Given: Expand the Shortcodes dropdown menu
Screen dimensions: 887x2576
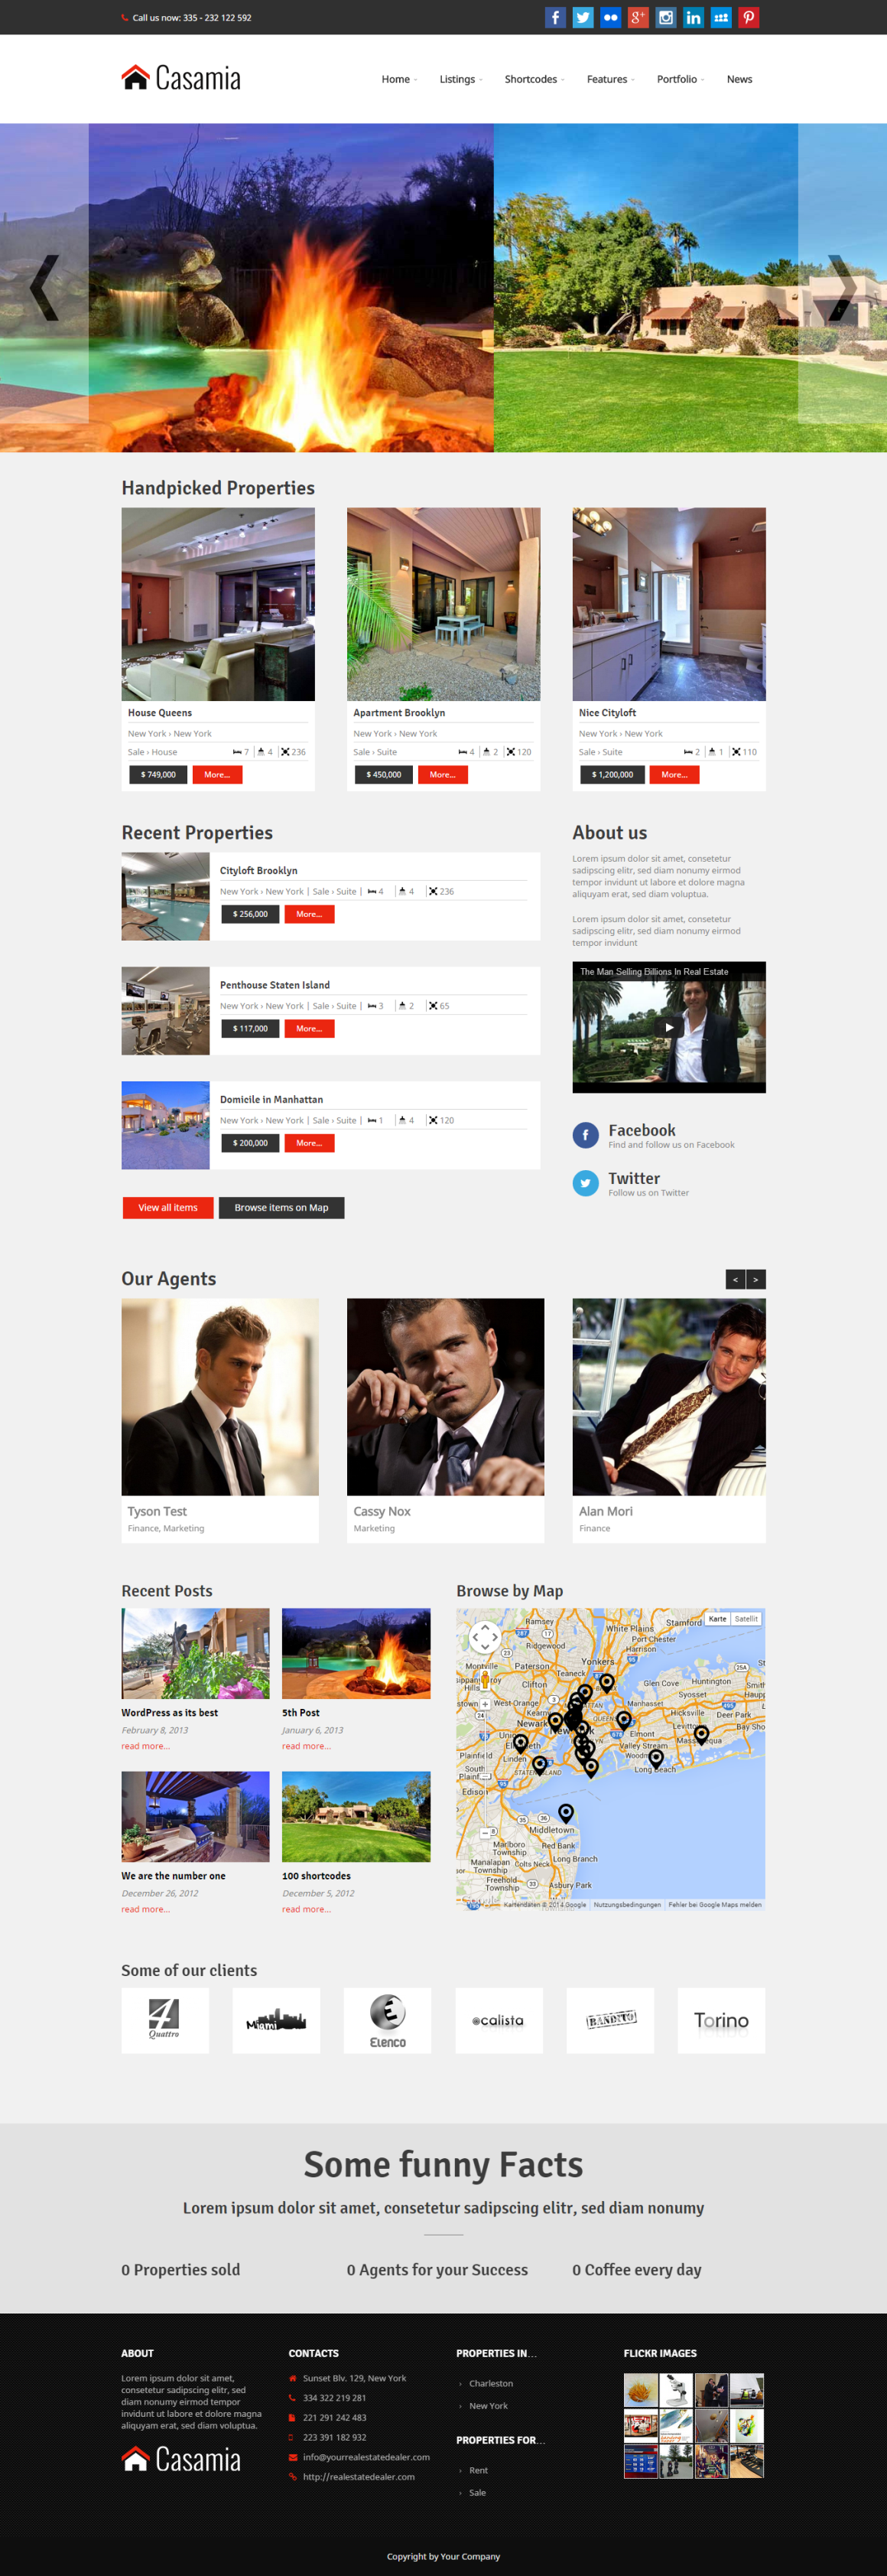Looking at the screenshot, I should pos(534,79).
